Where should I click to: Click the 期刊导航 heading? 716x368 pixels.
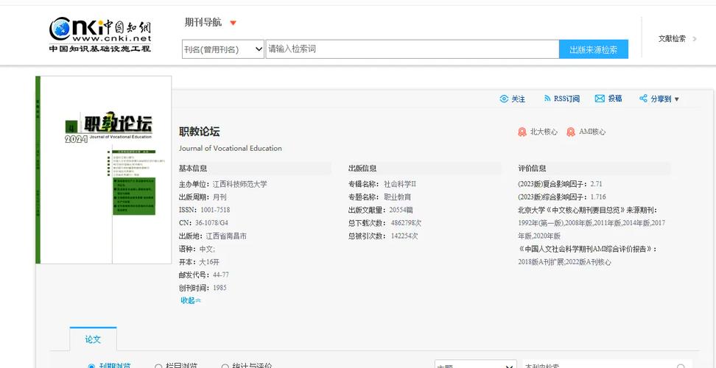coord(203,22)
